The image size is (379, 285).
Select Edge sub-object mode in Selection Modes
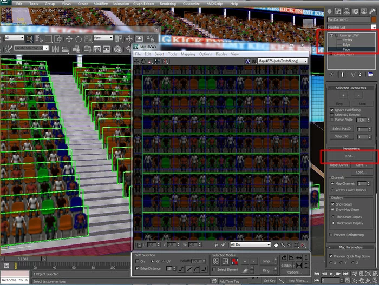(x=225, y=261)
